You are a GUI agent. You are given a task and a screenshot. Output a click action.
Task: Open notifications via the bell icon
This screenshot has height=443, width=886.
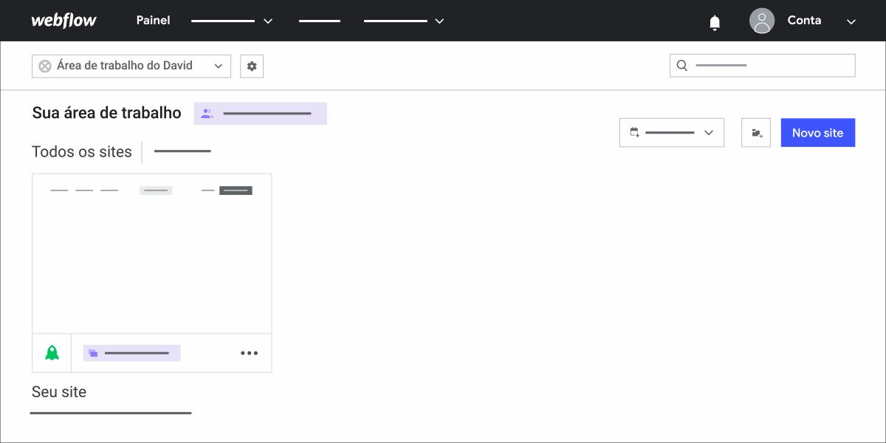coord(714,21)
